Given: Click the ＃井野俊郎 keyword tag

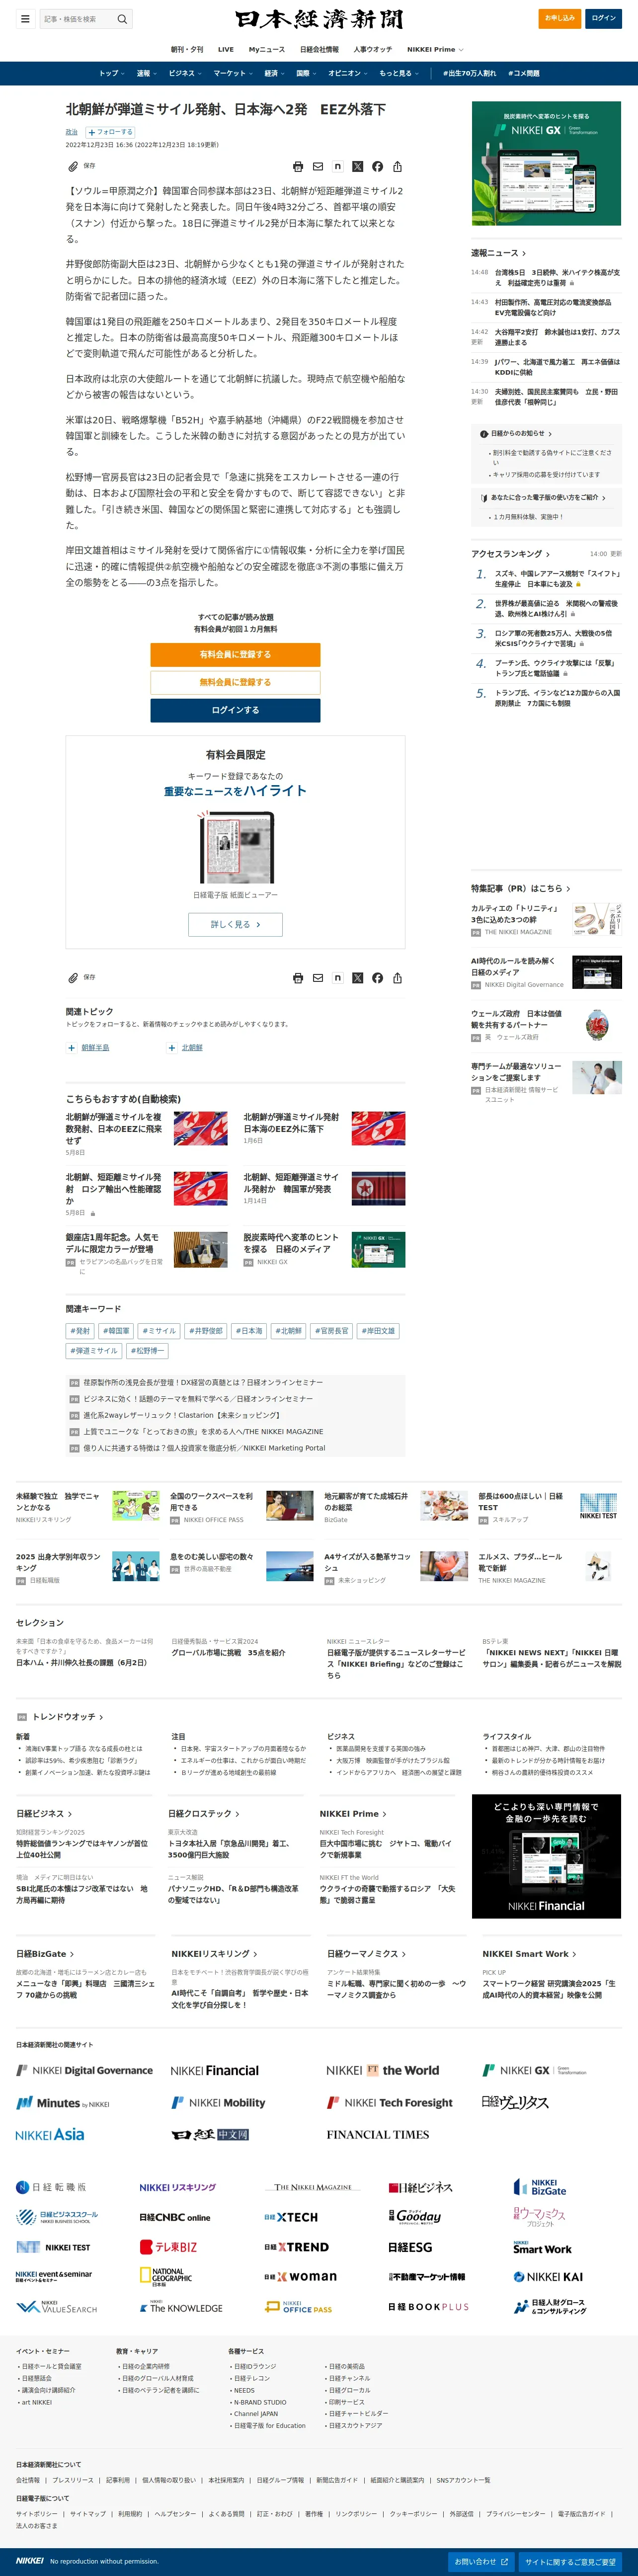Looking at the screenshot, I should coord(206,1331).
